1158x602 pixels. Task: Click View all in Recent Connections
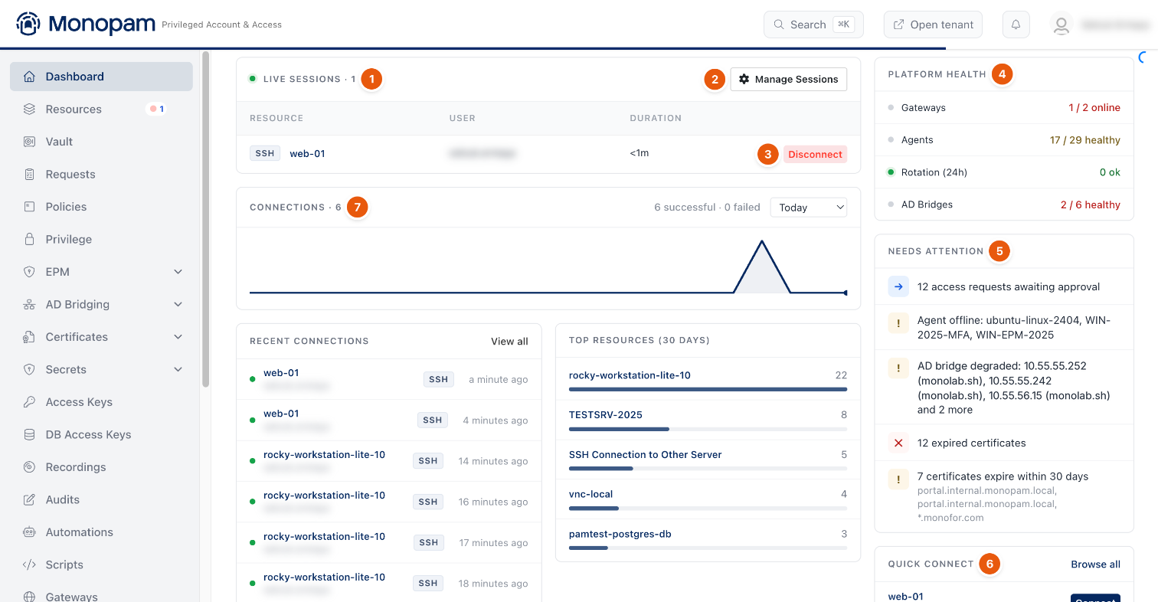pyautogui.click(x=509, y=341)
